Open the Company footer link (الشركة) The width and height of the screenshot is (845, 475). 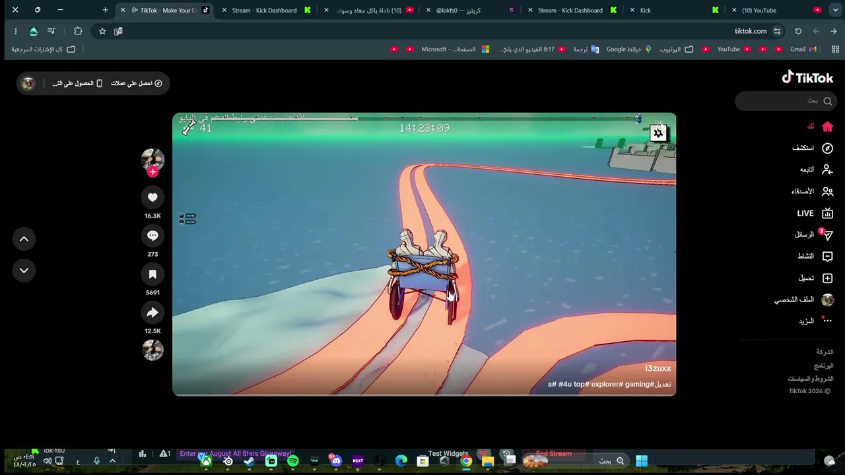[x=825, y=352]
